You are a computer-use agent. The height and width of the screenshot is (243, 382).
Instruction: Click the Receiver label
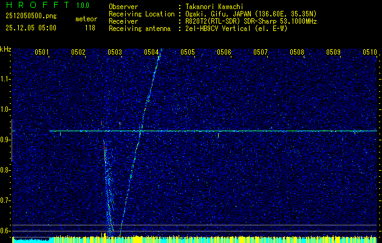[x=123, y=21]
